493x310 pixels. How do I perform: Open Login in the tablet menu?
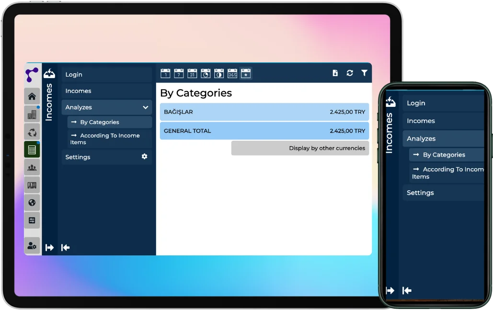106,75
